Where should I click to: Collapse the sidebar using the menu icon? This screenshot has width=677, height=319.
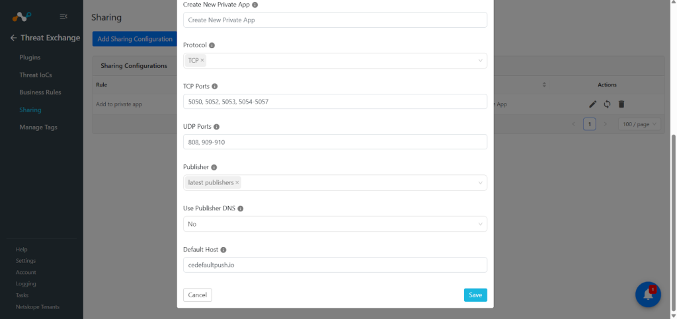click(63, 17)
